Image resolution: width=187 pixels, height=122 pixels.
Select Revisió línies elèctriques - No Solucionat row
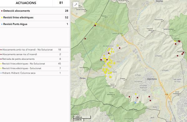pos(35,64)
